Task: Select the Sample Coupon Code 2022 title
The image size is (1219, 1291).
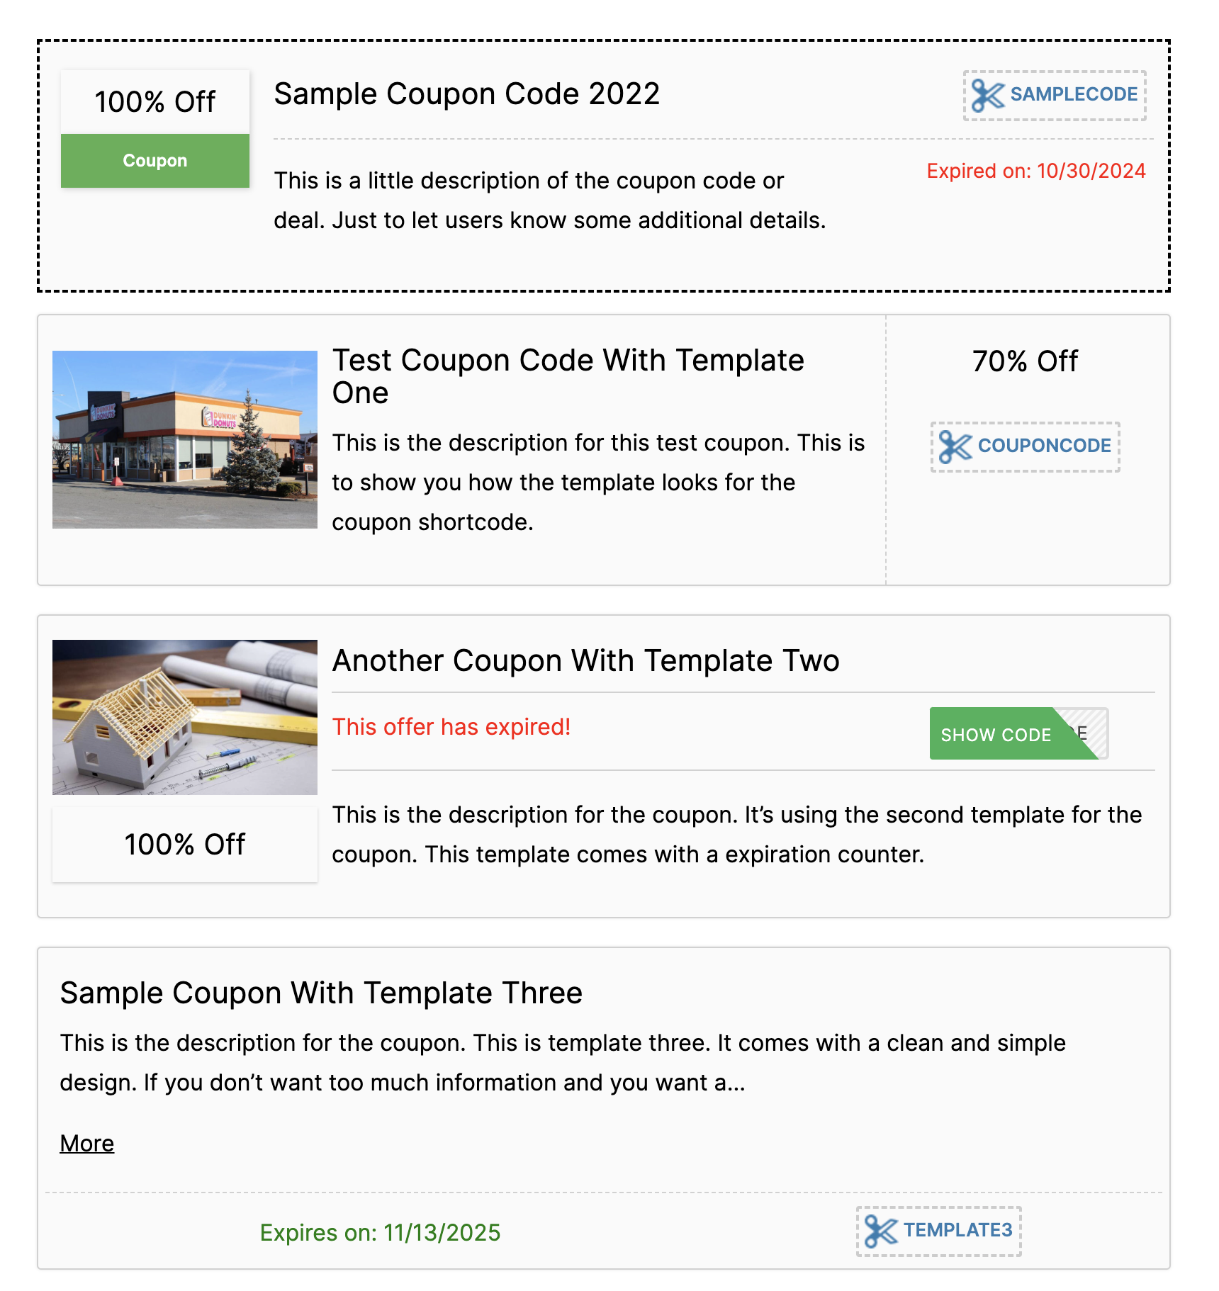Action: (467, 94)
